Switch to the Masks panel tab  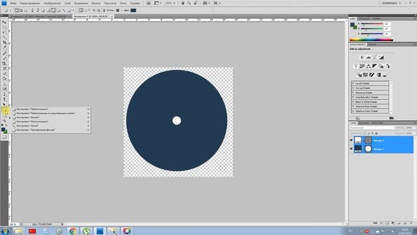(372, 44)
